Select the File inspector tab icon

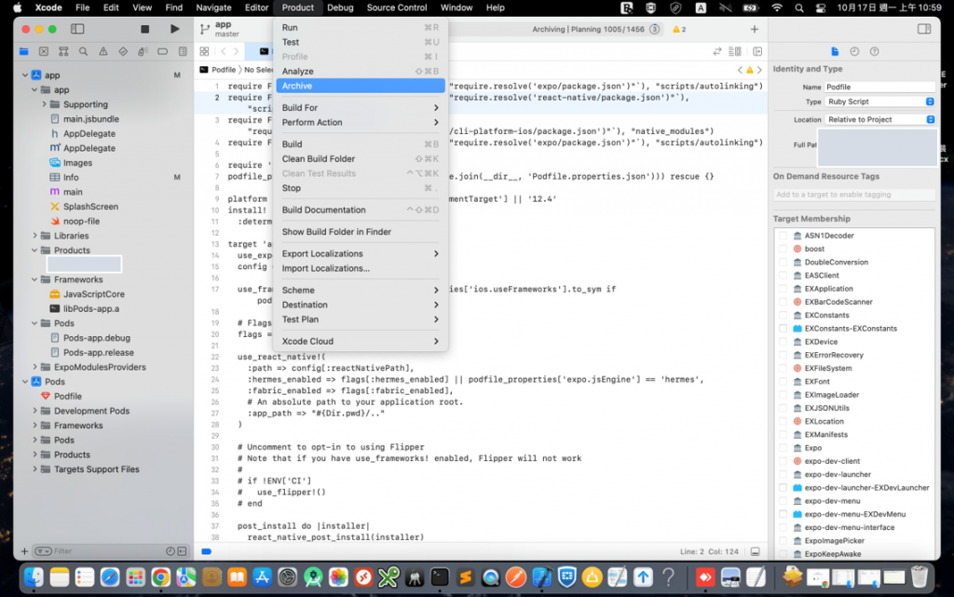(835, 51)
